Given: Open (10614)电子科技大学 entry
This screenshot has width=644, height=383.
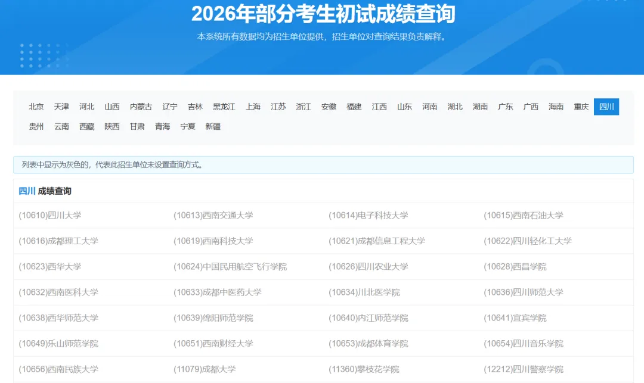Looking at the screenshot, I should tap(369, 215).
